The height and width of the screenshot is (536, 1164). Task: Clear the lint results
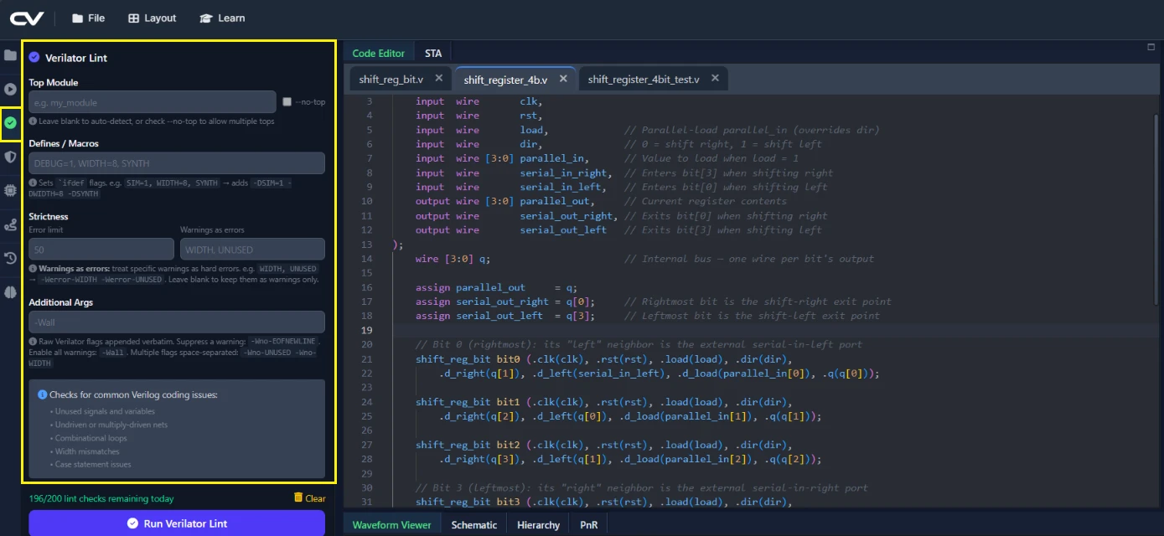[310, 498]
